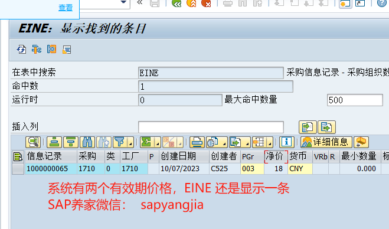Click the ALV Details magnifier icon
The width and height of the screenshot is (389, 229).
coord(33,142)
